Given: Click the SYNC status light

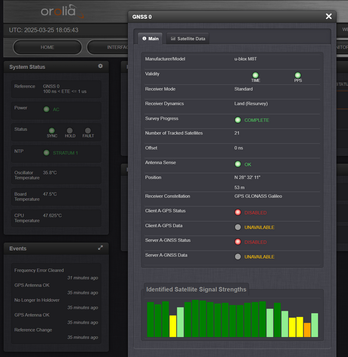Looking at the screenshot, I should (52, 130).
